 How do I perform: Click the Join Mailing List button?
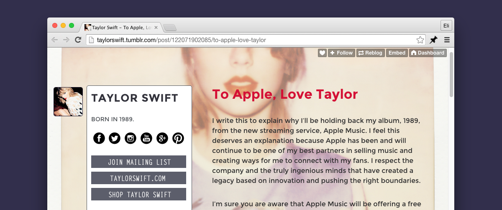pos(138,162)
